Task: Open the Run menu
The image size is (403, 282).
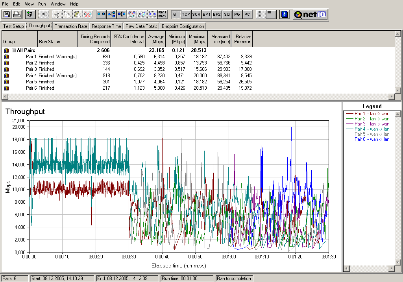Action: tap(42, 4)
